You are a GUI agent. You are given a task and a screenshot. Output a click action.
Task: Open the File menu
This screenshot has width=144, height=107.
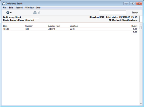[5, 8]
